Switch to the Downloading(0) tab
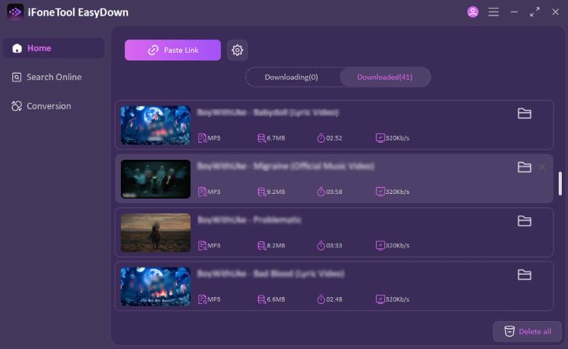The width and height of the screenshot is (568, 349). [291, 78]
